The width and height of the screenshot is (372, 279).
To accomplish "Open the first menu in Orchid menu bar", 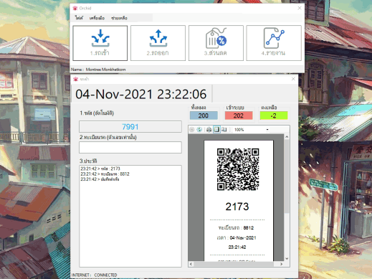I will 79,18.
